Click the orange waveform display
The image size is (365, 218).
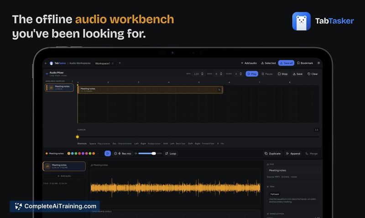point(175,188)
